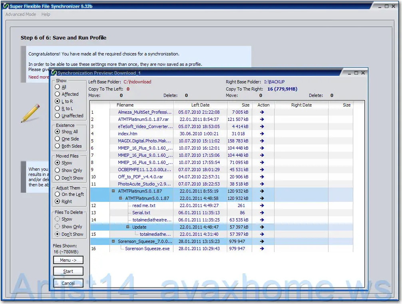Select Off_to_PDF_v4.4.0.rar filename

click(x=141, y=177)
